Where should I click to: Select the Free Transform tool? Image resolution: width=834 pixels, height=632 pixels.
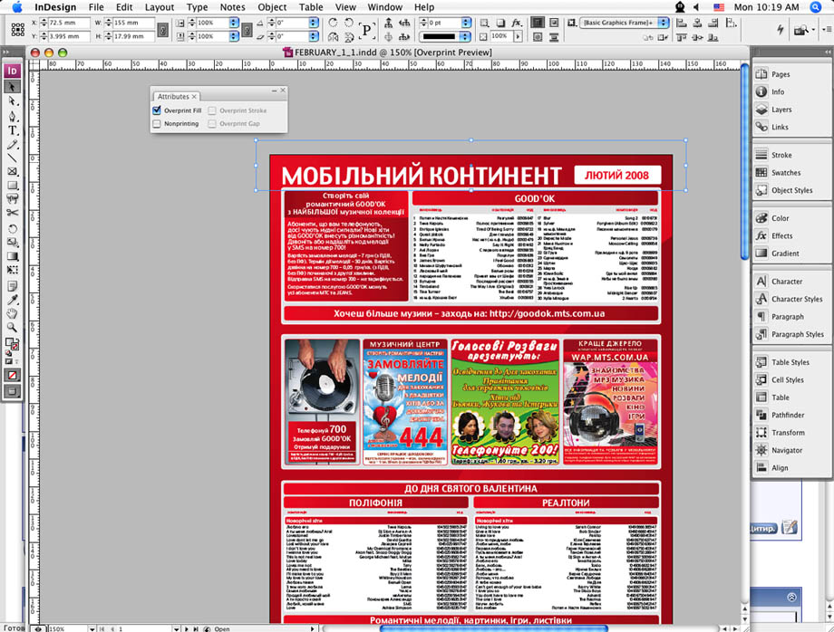point(12,270)
